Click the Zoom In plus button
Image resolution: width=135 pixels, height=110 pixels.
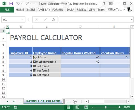click(x=119, y=107)
